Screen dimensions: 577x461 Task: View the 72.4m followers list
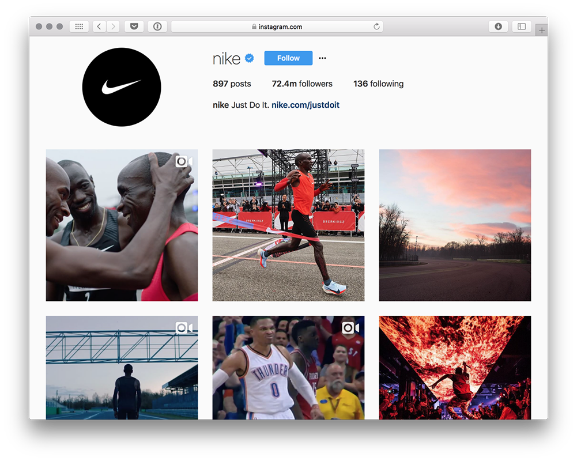[302, 84]
